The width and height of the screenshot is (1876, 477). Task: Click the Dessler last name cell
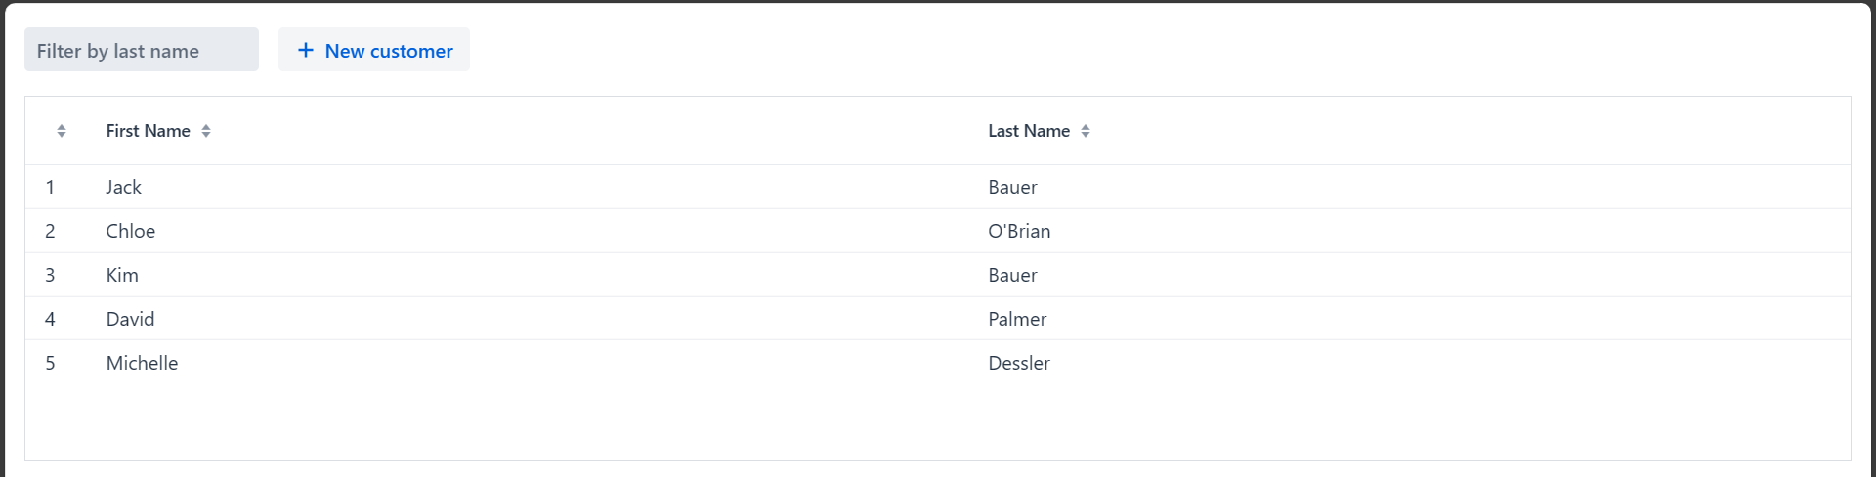(1018, 363)
